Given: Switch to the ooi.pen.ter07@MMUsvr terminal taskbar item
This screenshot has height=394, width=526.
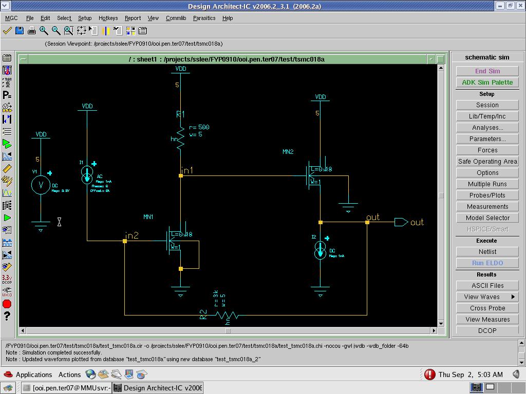Looking at the screenshot, I should [x=66, y=388].
